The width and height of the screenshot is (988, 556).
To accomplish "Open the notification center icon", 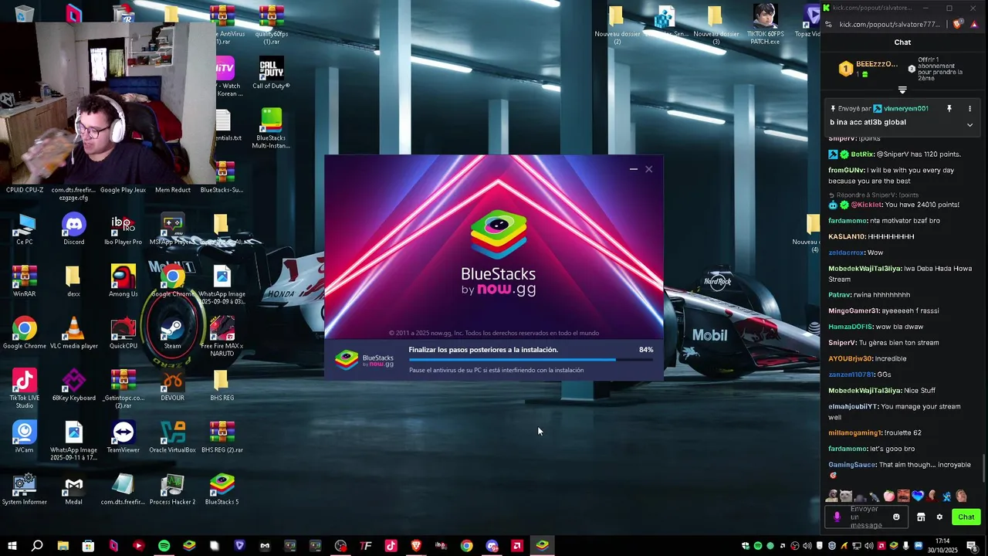I will 972,546.
